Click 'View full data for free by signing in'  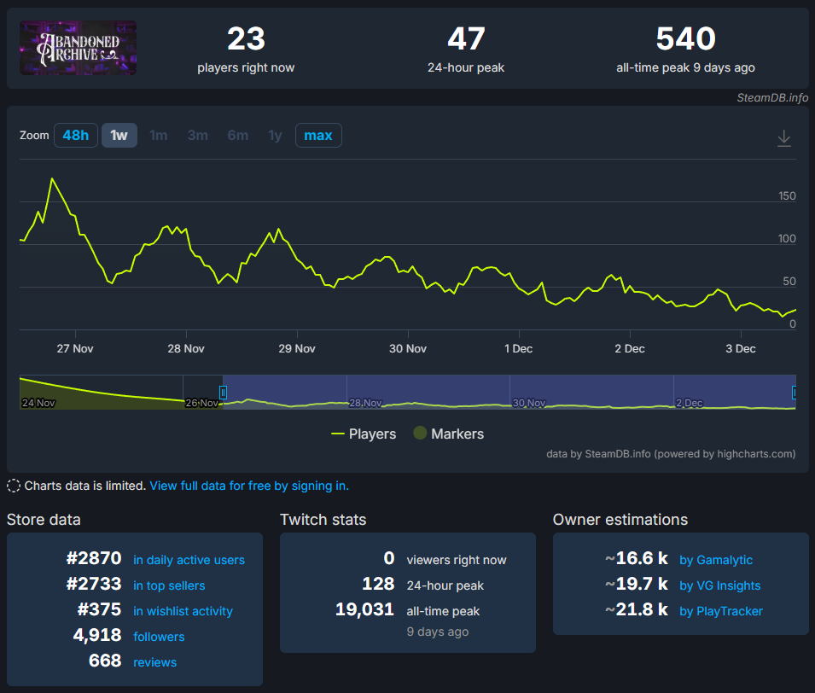tap(249, 486)
